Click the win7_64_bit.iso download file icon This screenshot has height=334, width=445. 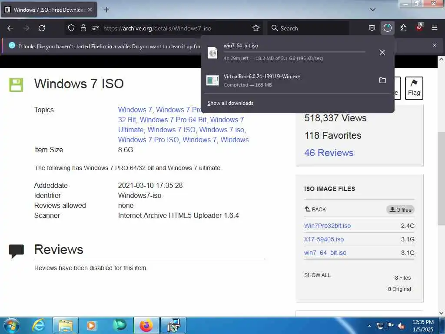point(213,53)
